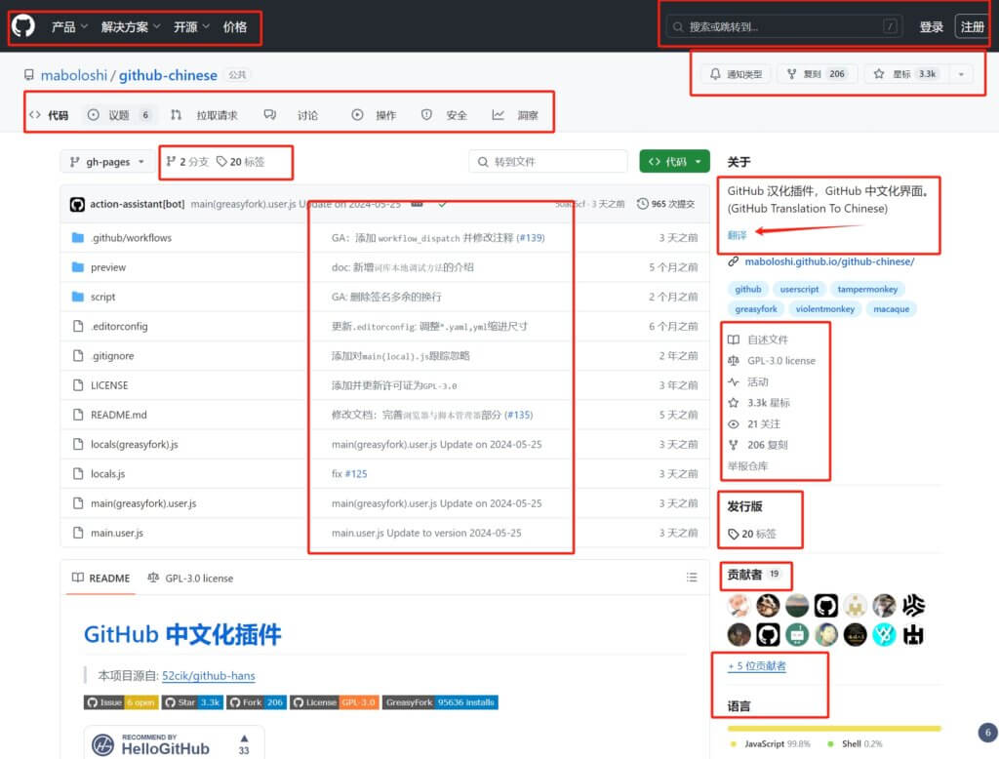This screenshot has height=759, width=999.
Task: Switch to the 洞察 tab
Action: 515,115
